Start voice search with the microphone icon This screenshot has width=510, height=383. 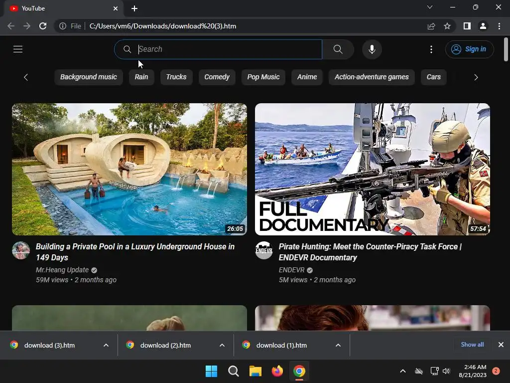coord(372,49)
